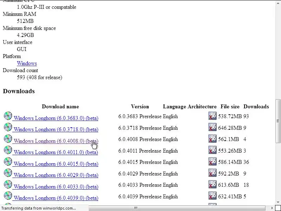Click x86 architecture icon in 6.0.4011 row

[x=213, y=150]
